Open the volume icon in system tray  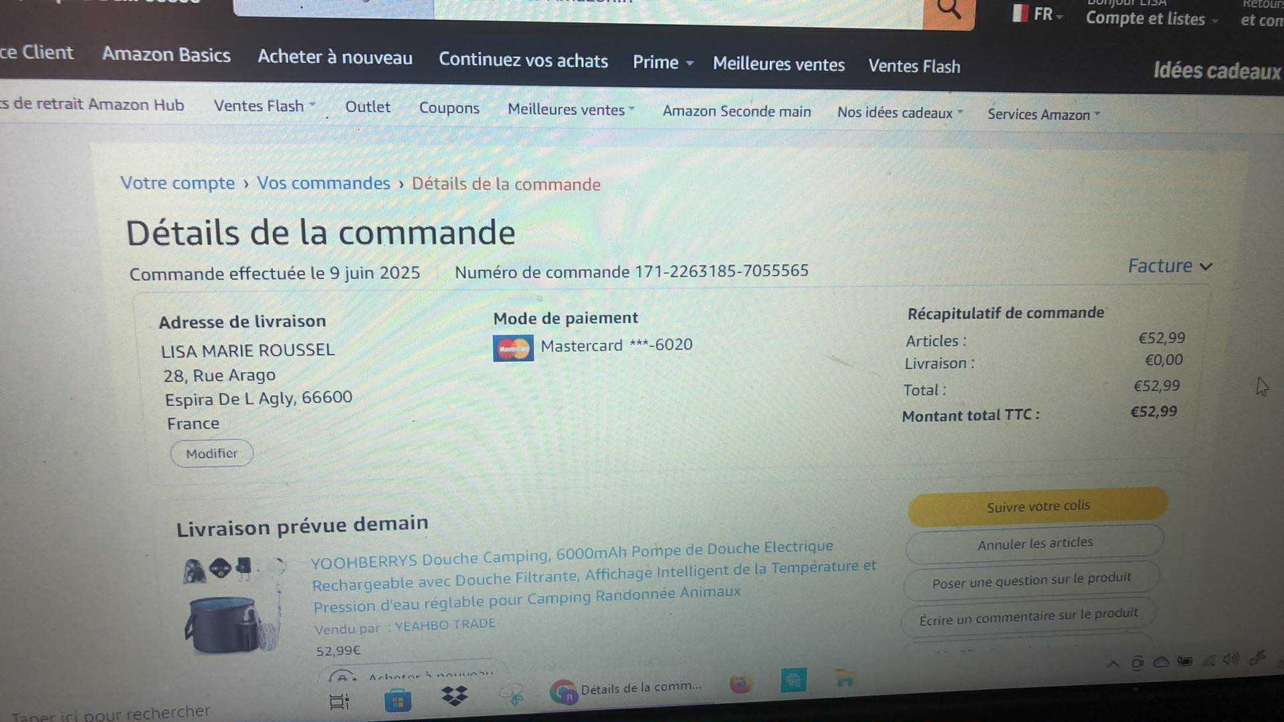[1230, 659]
